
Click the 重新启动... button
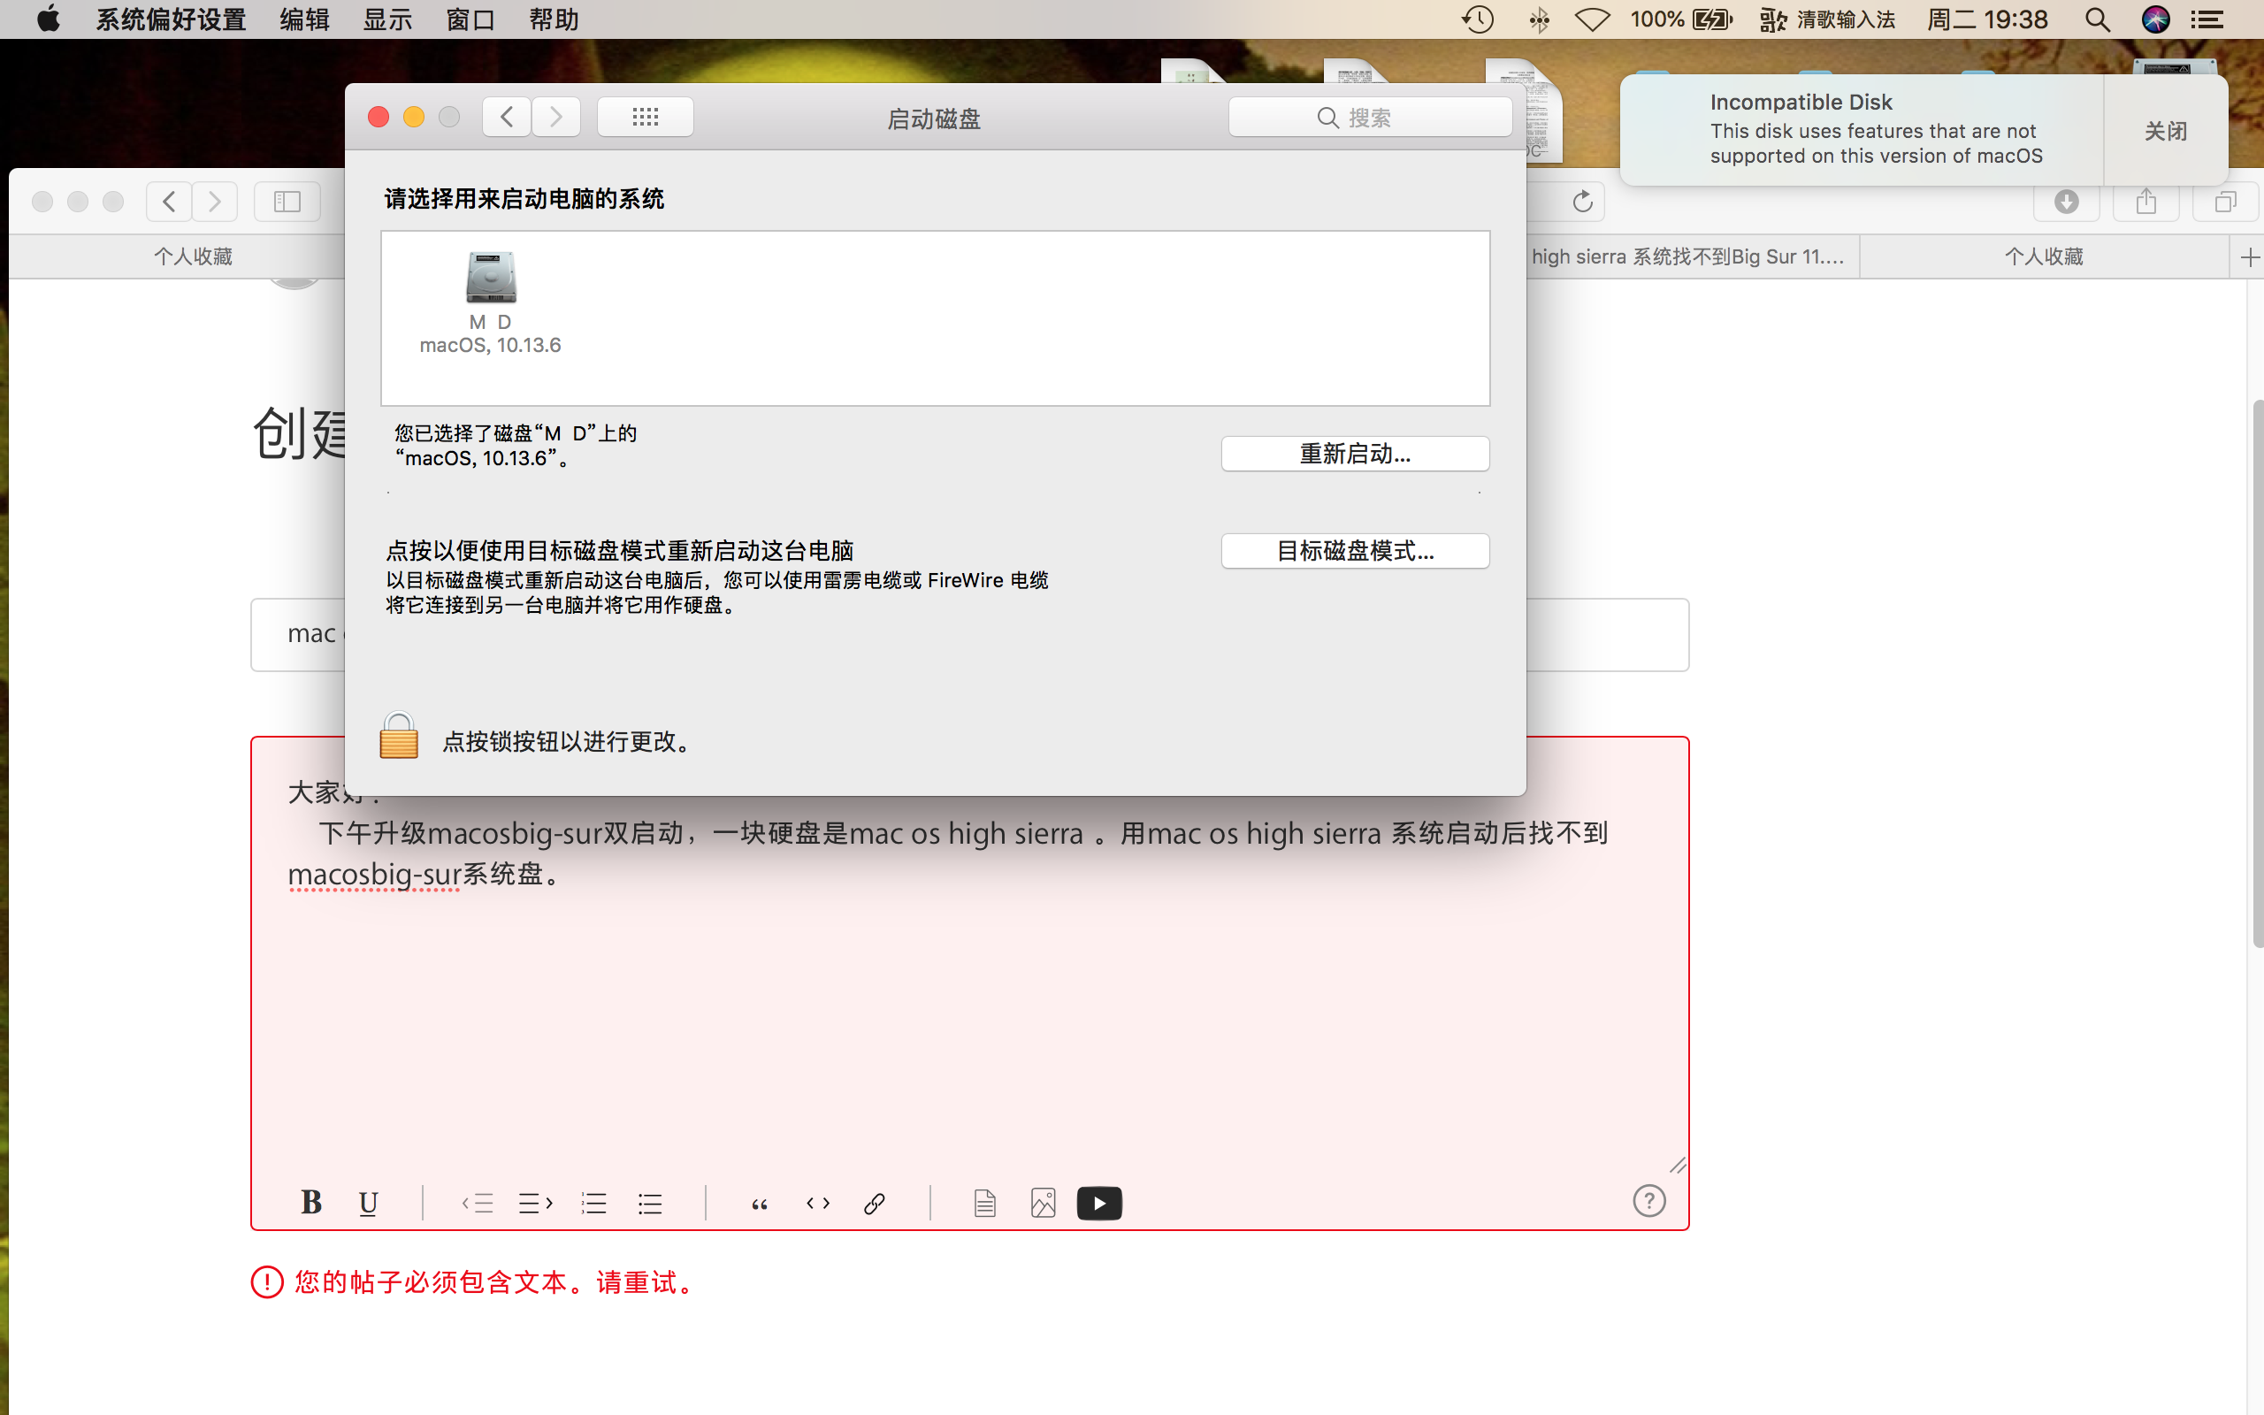pyautogui.click(x=1355, y=454)
